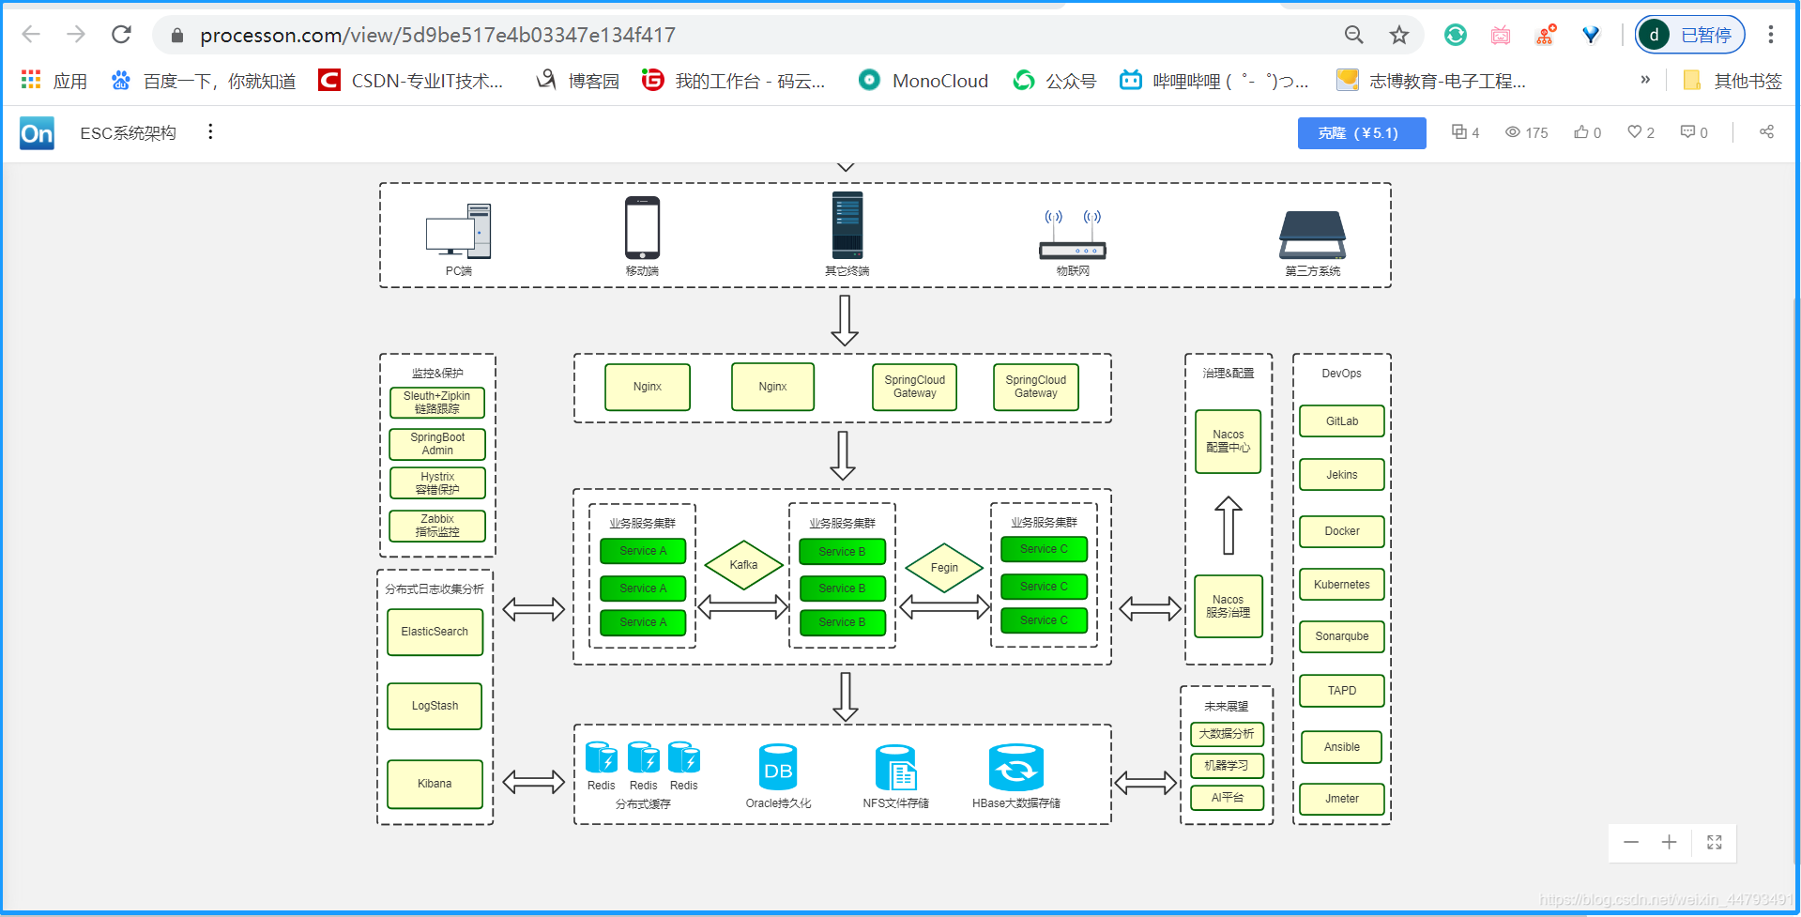Click the 物联网 router icon
Screen dimensions: 1801x917
coord(1073,235)
